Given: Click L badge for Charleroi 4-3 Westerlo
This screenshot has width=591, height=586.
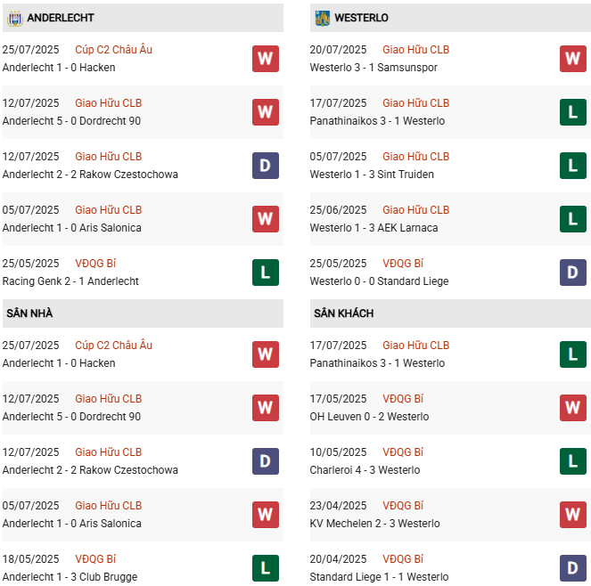Looking at the screenshot, I should coord(572,461).
